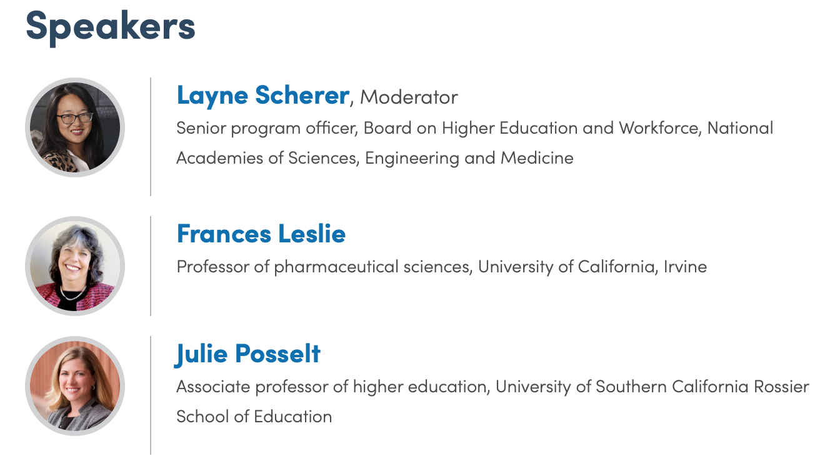Select the 'Engineering and Medicine' text
Image resolution: width=820 pixels, height=461 pixels.
pyautogui.click(x=469, y=157)
